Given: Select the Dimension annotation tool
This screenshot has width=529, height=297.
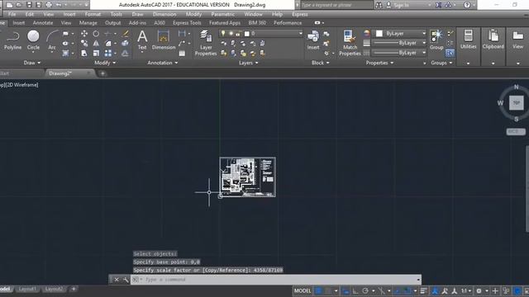Looking at the screenshot, I should point(164,40).
